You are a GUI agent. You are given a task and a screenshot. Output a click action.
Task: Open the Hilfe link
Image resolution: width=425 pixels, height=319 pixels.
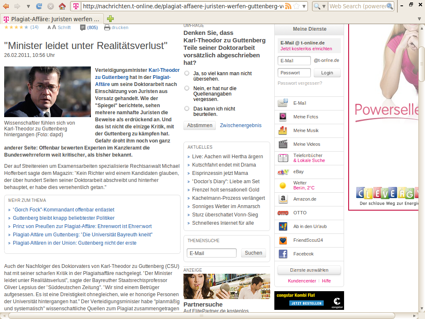(x=326, y=281)
